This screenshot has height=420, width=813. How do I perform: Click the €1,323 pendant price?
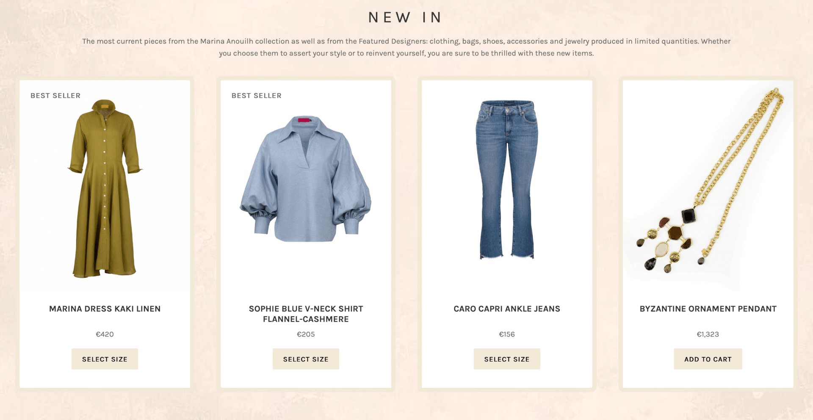click(708, 334)
